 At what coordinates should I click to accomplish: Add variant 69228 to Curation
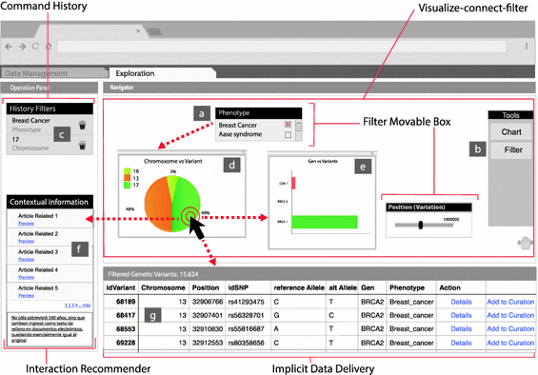510,343
